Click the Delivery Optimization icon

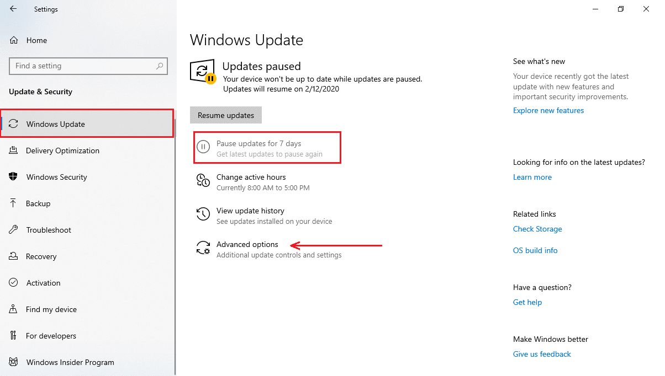[x=14, y=151]
